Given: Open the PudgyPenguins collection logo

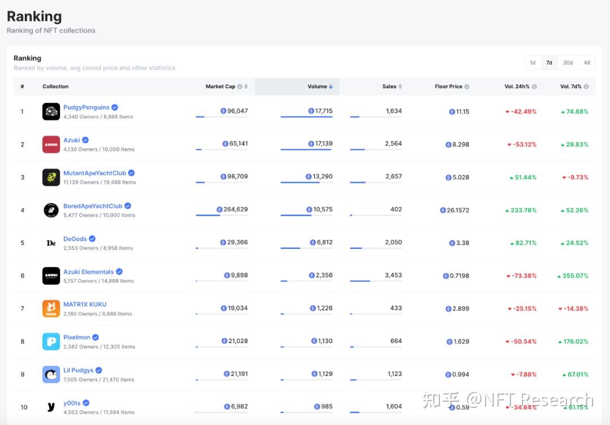Looking at the screenshot, I should [51, 112].
